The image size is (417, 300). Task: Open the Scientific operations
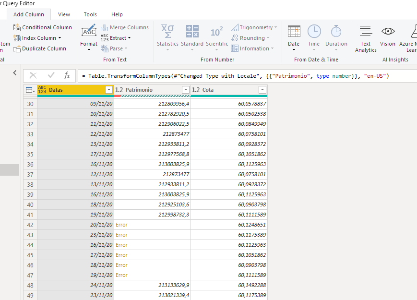(x=217, y=37)
